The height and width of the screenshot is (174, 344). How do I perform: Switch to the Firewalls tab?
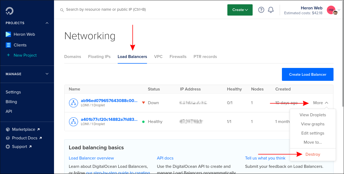(178, 57)
